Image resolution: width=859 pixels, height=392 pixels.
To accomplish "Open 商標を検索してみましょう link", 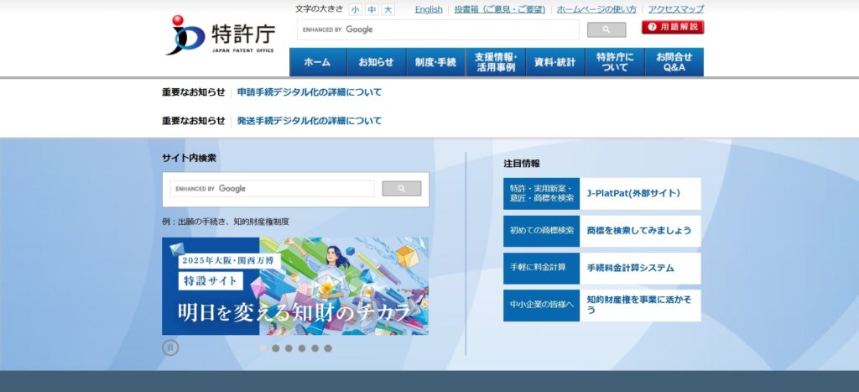I will pyautogui.click(x=640, y=231).
